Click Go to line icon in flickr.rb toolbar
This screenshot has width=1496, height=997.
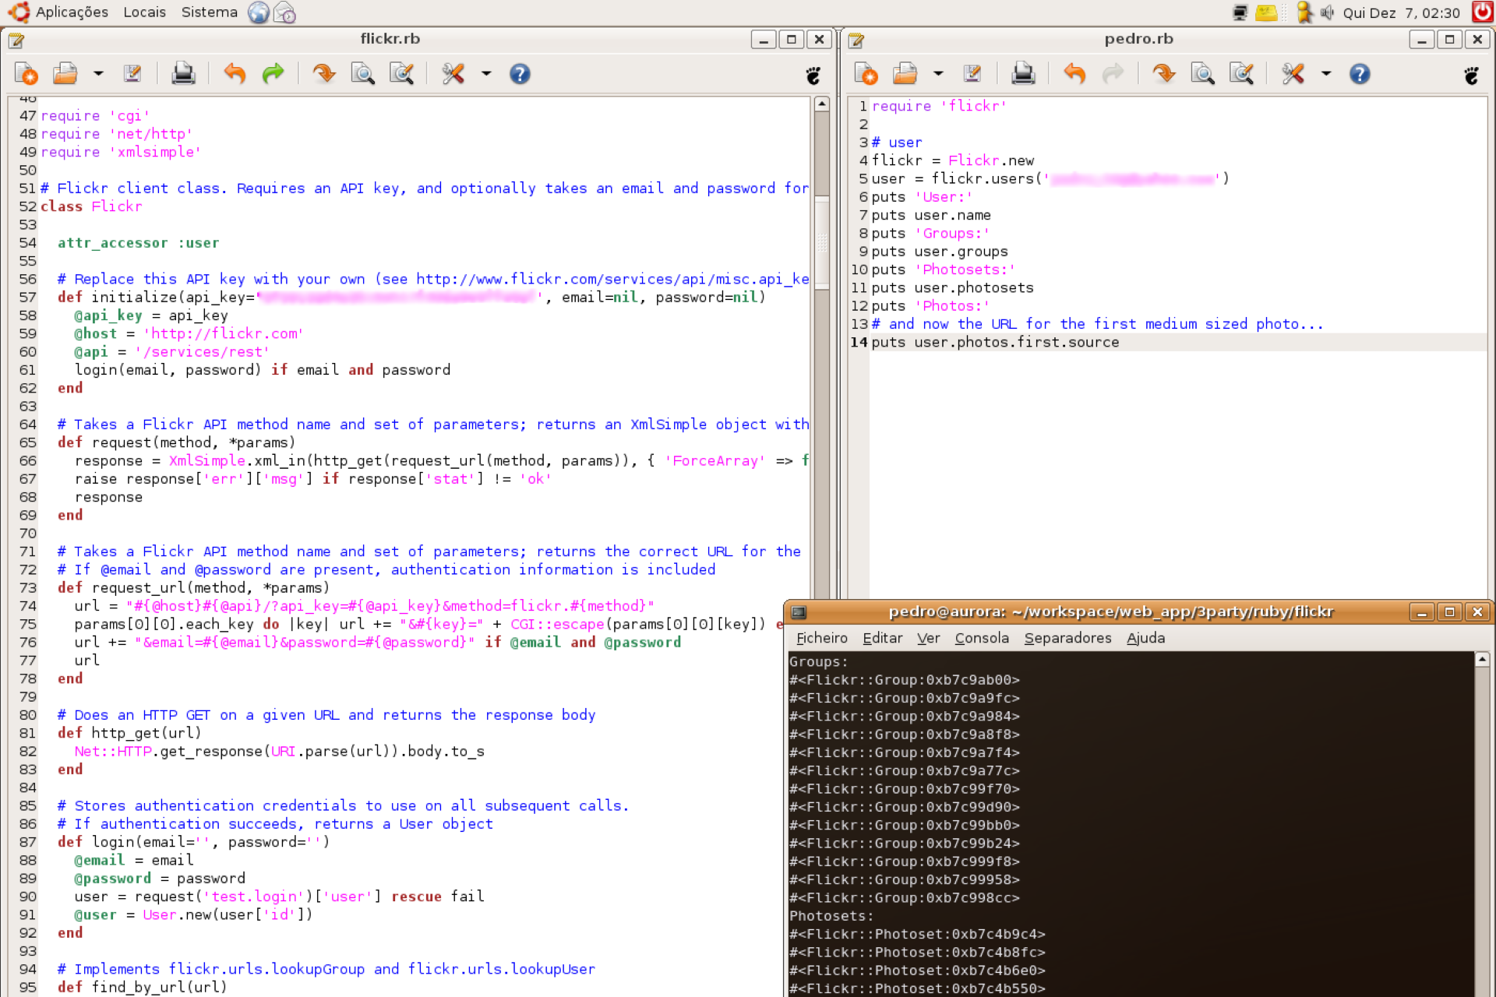324,74
